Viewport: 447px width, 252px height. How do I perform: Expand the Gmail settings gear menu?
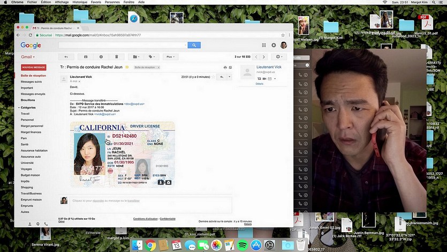[x=278, y=56]
